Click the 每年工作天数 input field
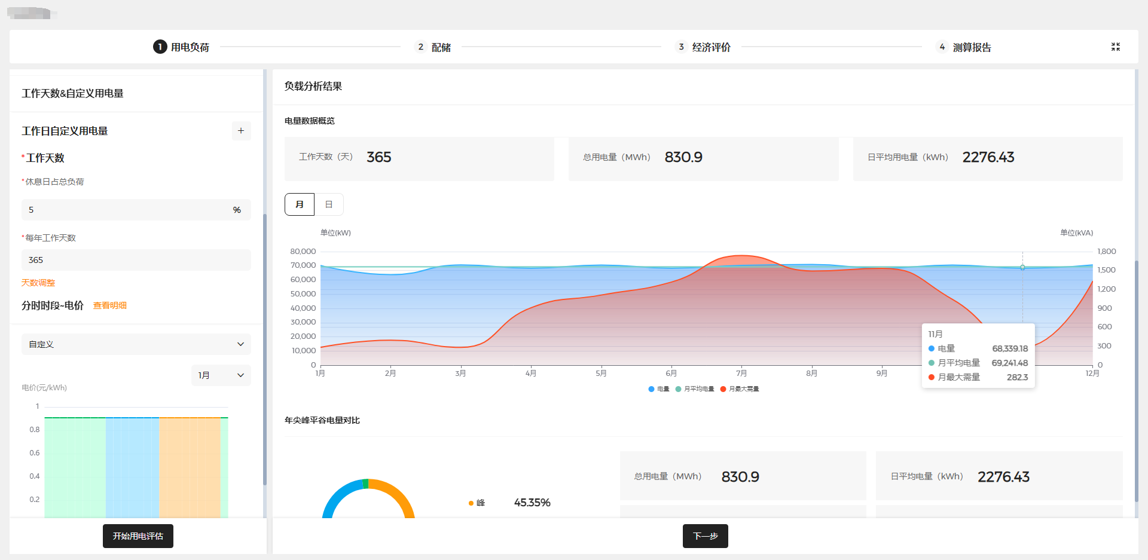1148x560 pixels. click(136, 260)
